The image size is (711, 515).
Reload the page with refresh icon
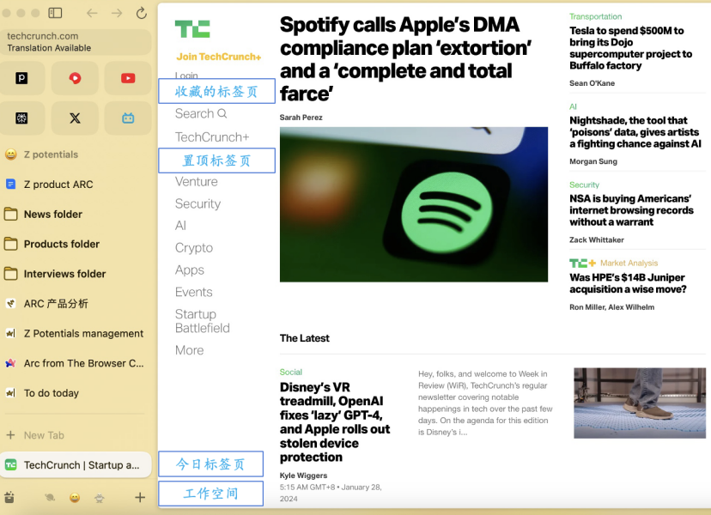coord(142,13)
